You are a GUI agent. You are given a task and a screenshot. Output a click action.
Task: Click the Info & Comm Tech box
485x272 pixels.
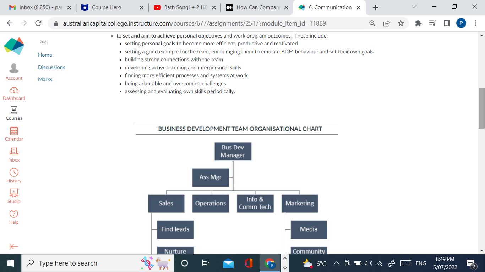[x=255, y=204]
